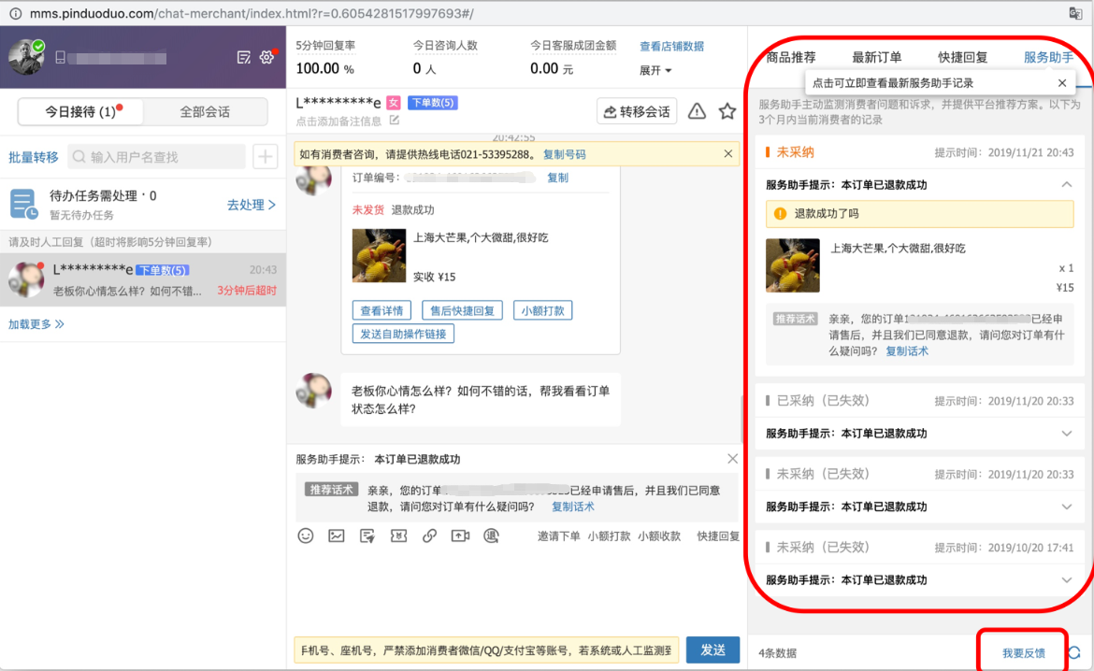The height and width of the screenshot is (671, 1094).
Task: Click the mango thumbnail in service assistant panel
Action: [x=793, y=265]
